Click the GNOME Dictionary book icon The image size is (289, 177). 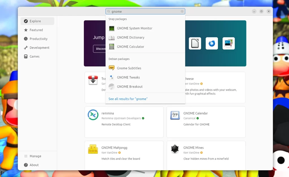[x=111, y=38]
